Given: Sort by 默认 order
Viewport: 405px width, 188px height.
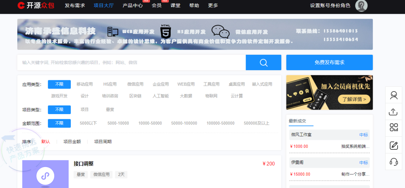Looking at the screenshot, I should pyautogui.click(x=46, y=142).
